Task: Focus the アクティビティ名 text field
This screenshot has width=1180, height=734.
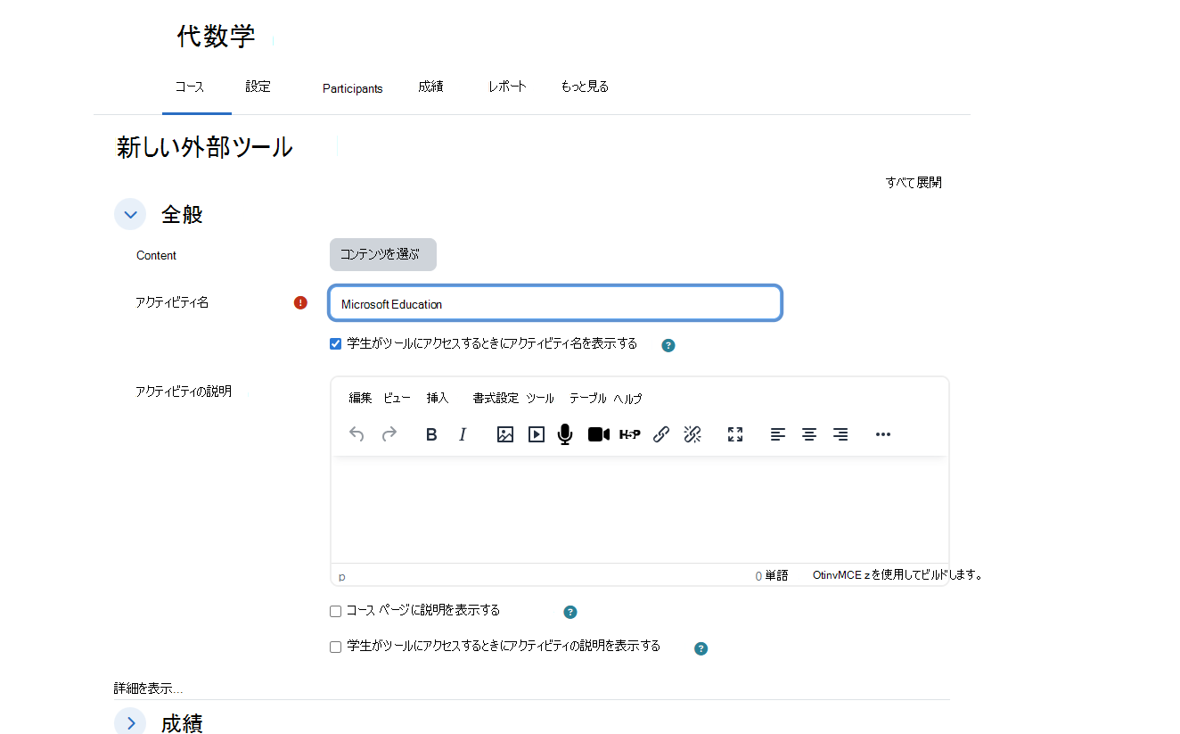Action: pos(555,303)
